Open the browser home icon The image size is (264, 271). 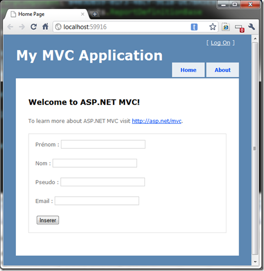45,26
